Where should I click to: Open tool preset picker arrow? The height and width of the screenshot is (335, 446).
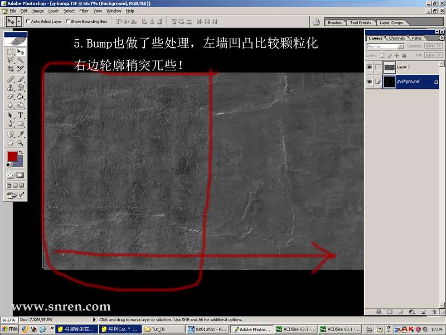click(19, 22)
